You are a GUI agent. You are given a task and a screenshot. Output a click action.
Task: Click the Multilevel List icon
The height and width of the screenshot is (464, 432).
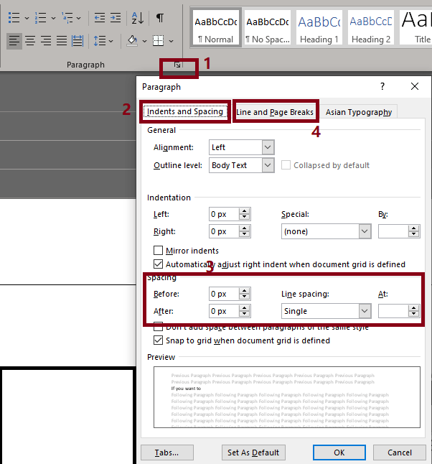67,18
